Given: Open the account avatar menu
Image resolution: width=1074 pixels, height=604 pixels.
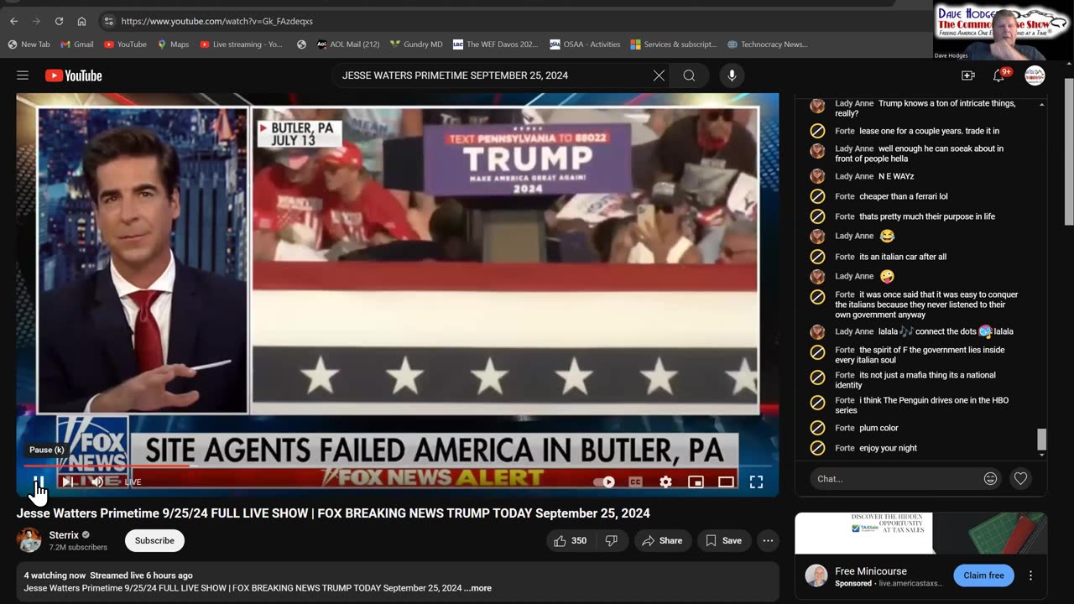Looking at the screenshot, I should 1035,75.
